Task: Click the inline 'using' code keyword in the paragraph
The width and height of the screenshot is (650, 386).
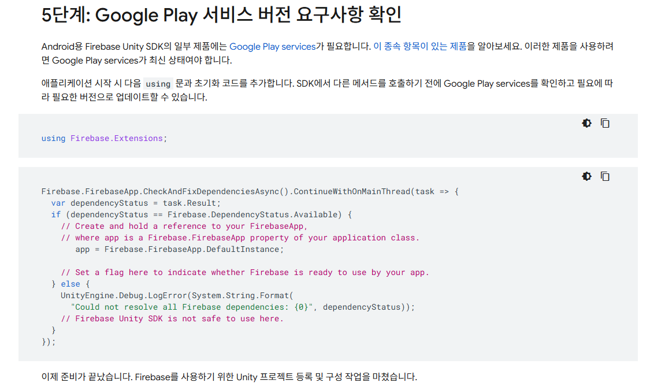Action: pyautogui.click(x=158, y=84)
